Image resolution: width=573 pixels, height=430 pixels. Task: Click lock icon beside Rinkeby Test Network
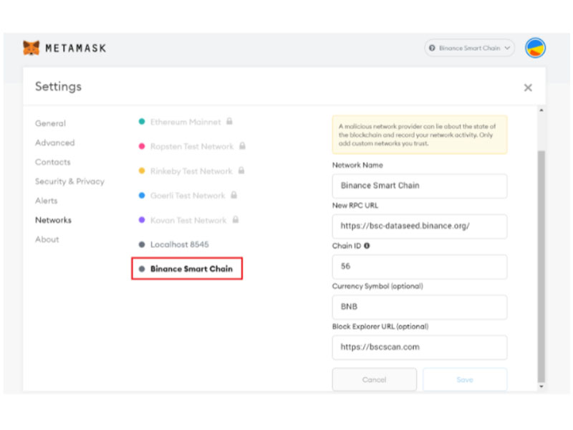pyautogui.click(x=241, y=171)
